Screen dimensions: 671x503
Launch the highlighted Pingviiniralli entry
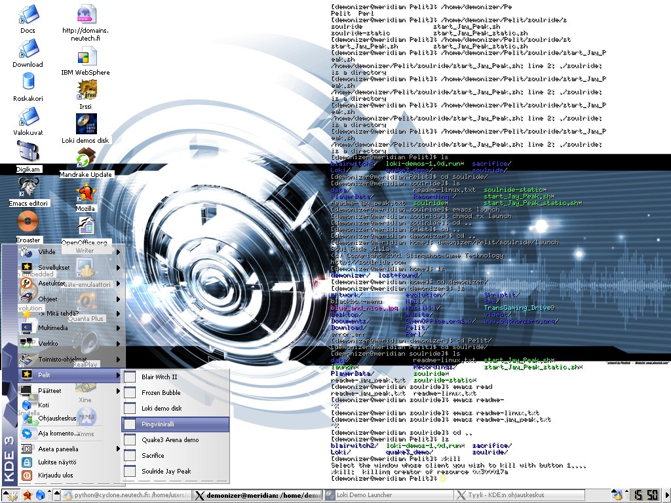(x=176, y=424)
